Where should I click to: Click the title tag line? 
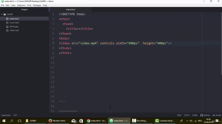(x=79, y=29)
